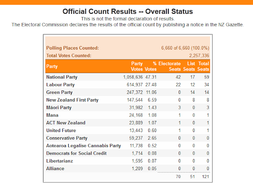Open New Zealand First Party entry
Viewport: 253px width, 184px height.
click(x=72, y=100)
